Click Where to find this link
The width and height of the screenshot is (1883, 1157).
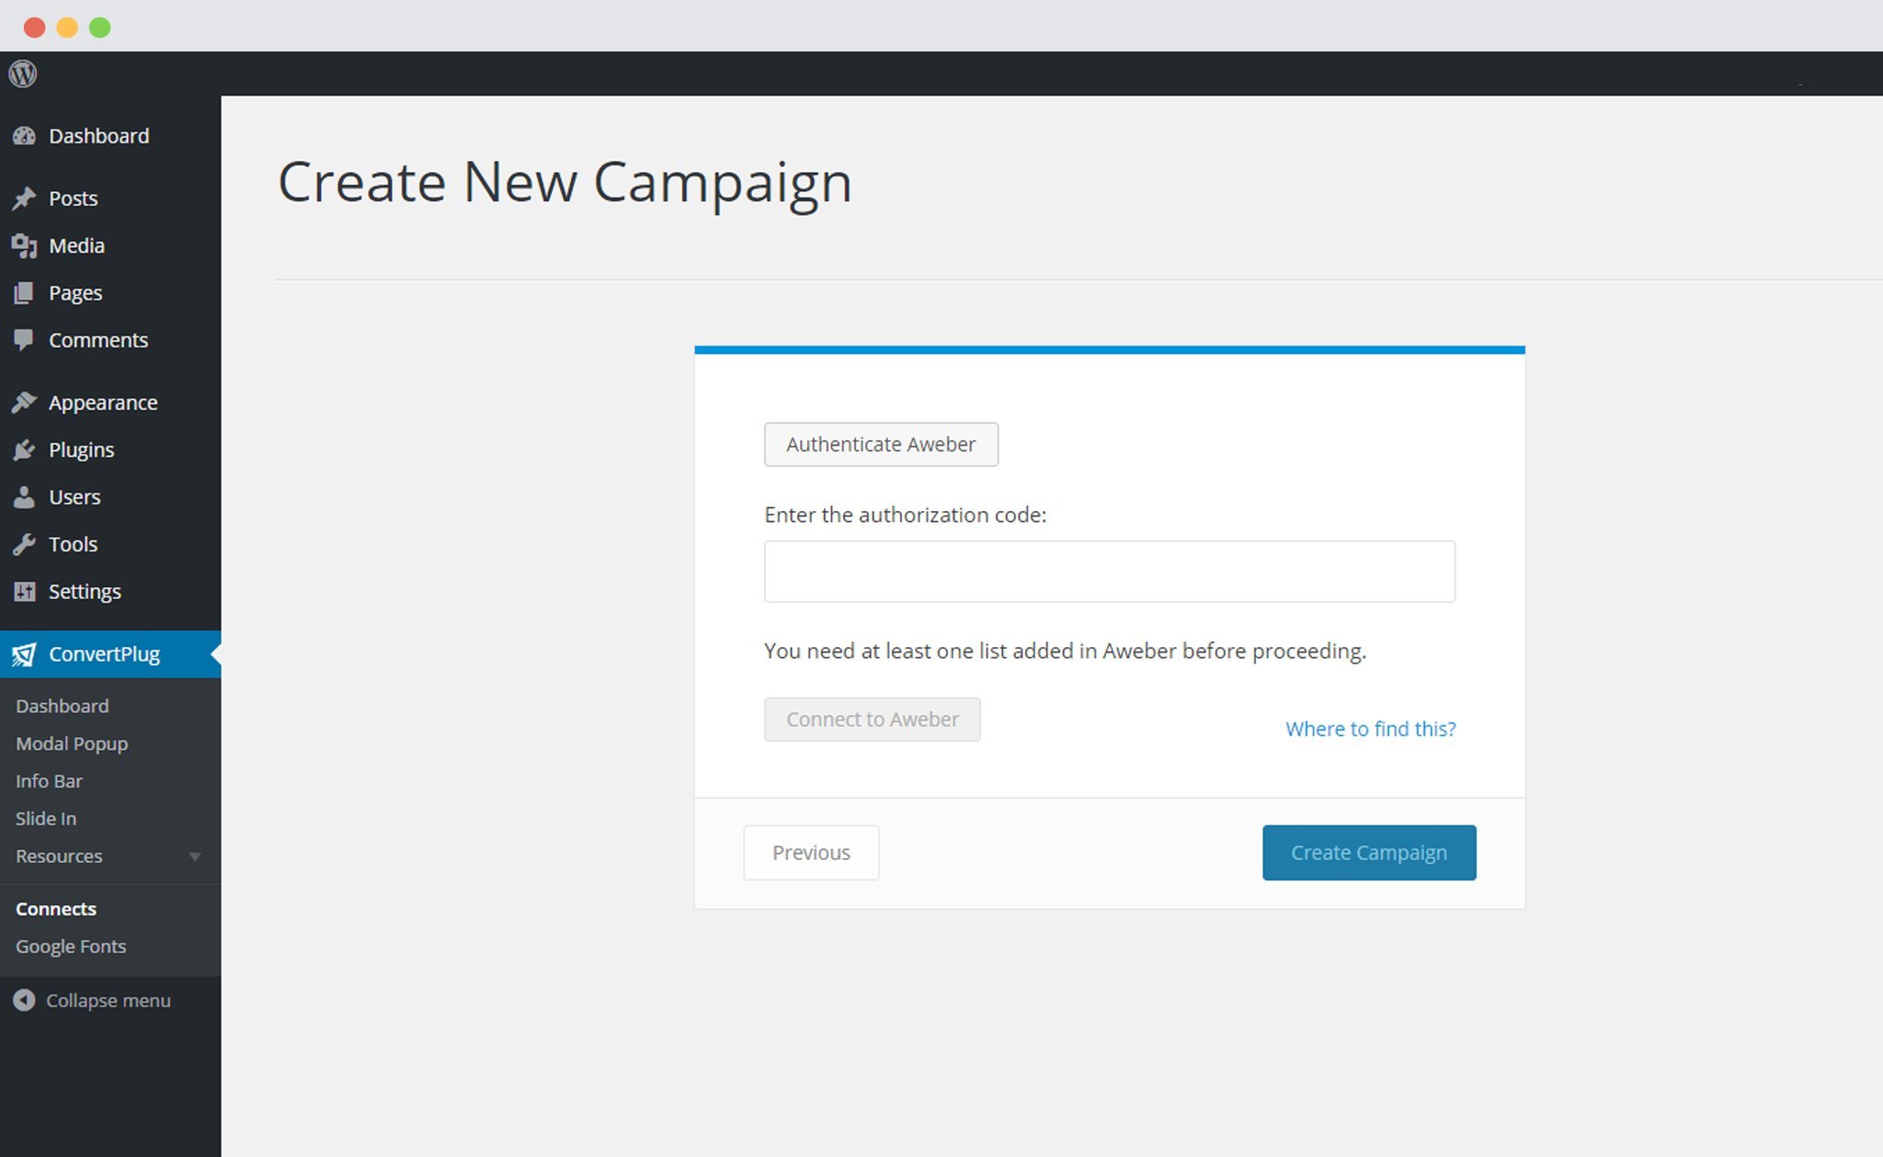tap(1369, 729)
